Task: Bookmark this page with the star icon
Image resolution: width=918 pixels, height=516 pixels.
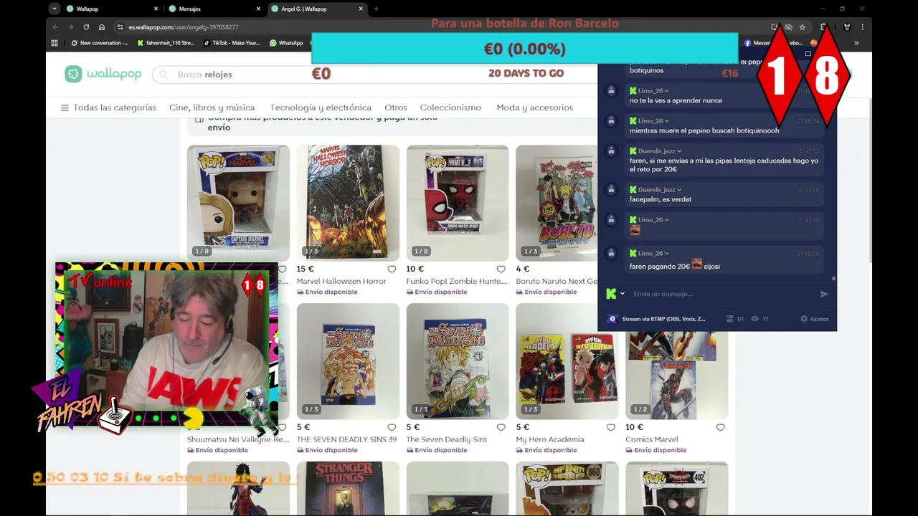Action: click(803, 27)
